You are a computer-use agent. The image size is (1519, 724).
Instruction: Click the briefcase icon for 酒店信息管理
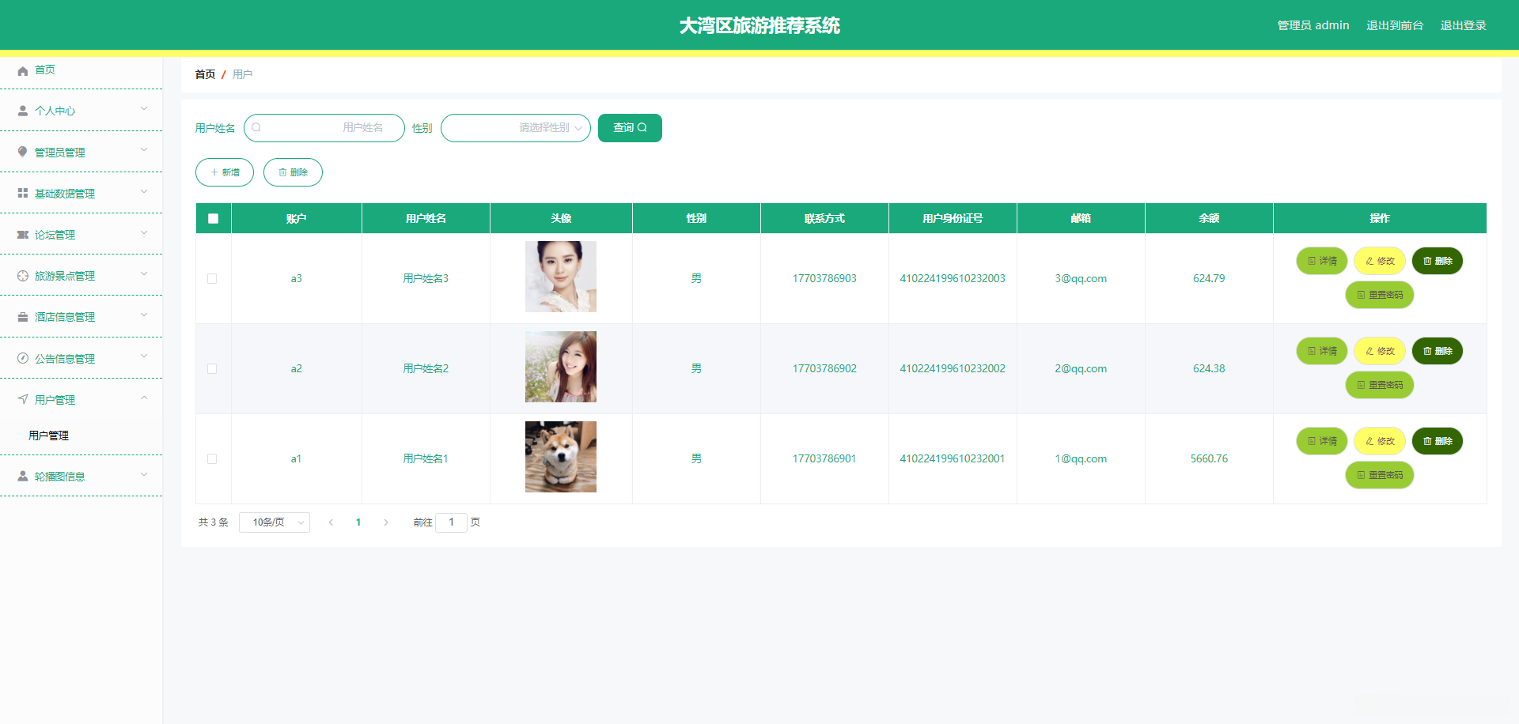(23, 317)
